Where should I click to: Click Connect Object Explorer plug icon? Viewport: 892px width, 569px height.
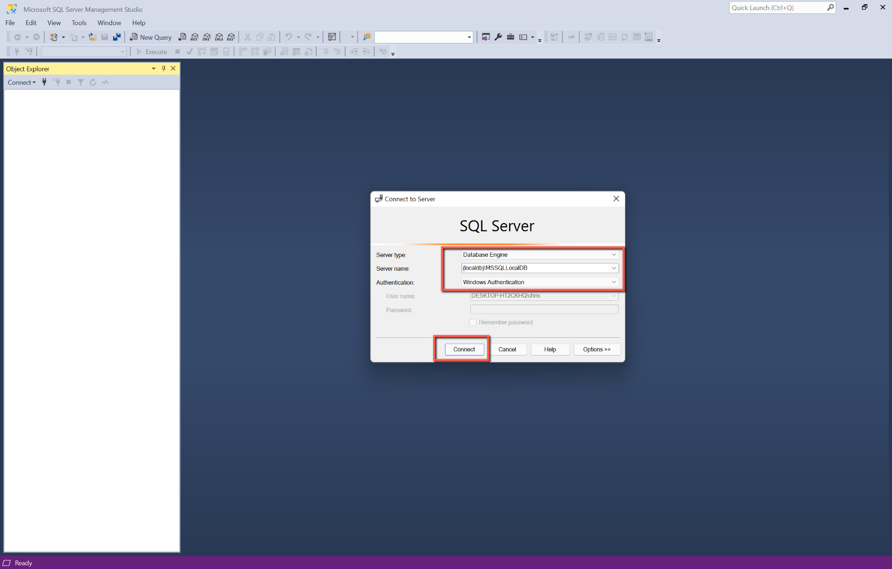click(x=44, y=82)
